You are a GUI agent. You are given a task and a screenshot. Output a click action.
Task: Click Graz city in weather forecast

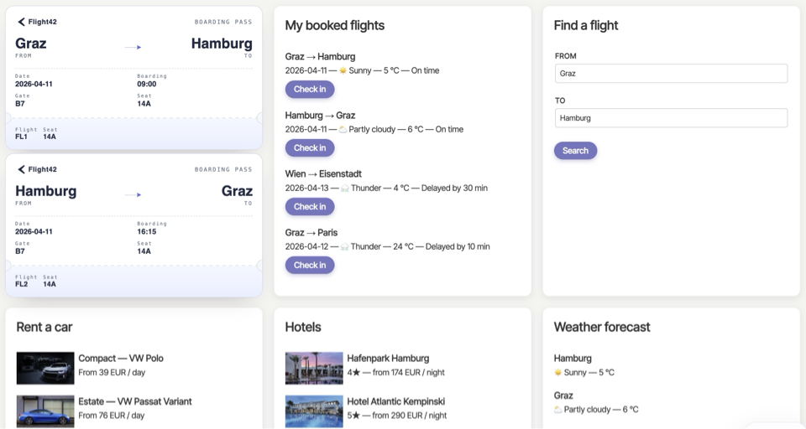563,395
